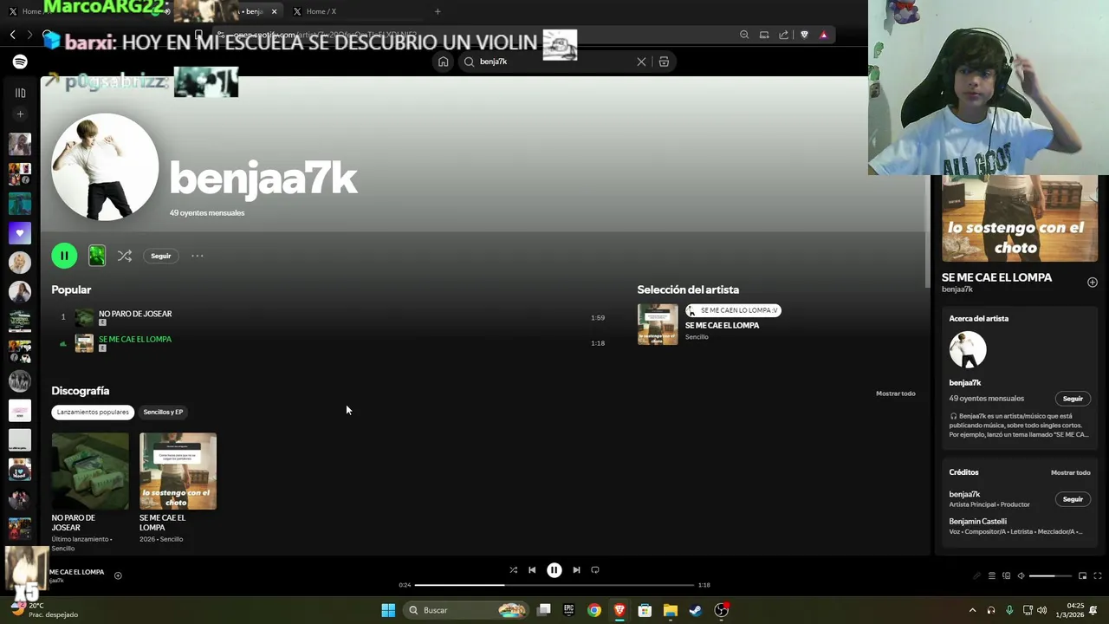The height and width of the screenshot is (624, 1109).
Task: Follow benja7k in Créditos section
Action: (x=1073, y=499)
